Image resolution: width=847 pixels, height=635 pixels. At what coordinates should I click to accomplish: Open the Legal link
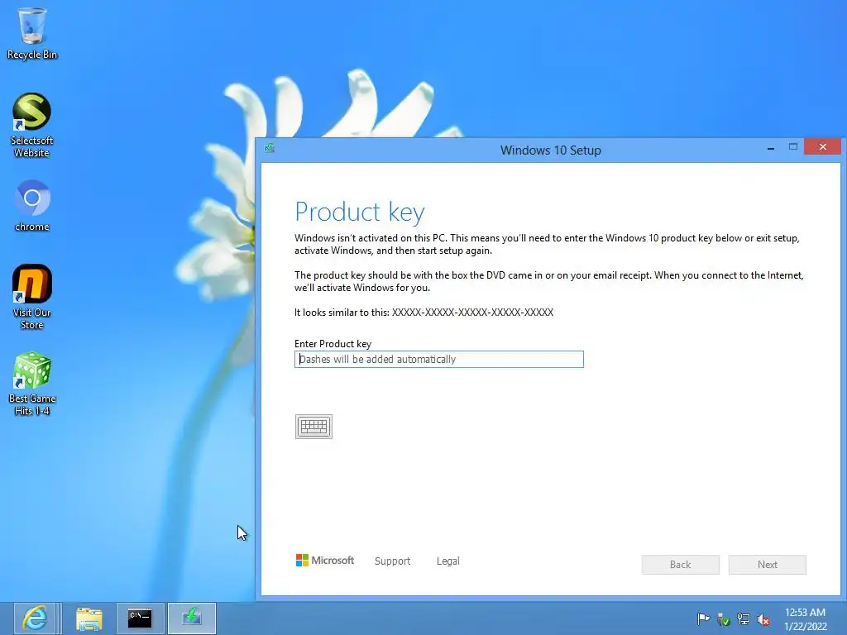tap(447, 561)
